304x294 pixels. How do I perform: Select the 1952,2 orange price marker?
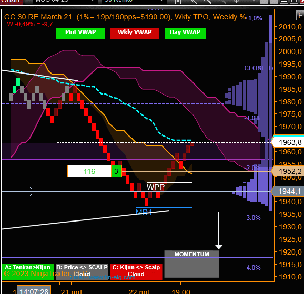coord(288,171)
